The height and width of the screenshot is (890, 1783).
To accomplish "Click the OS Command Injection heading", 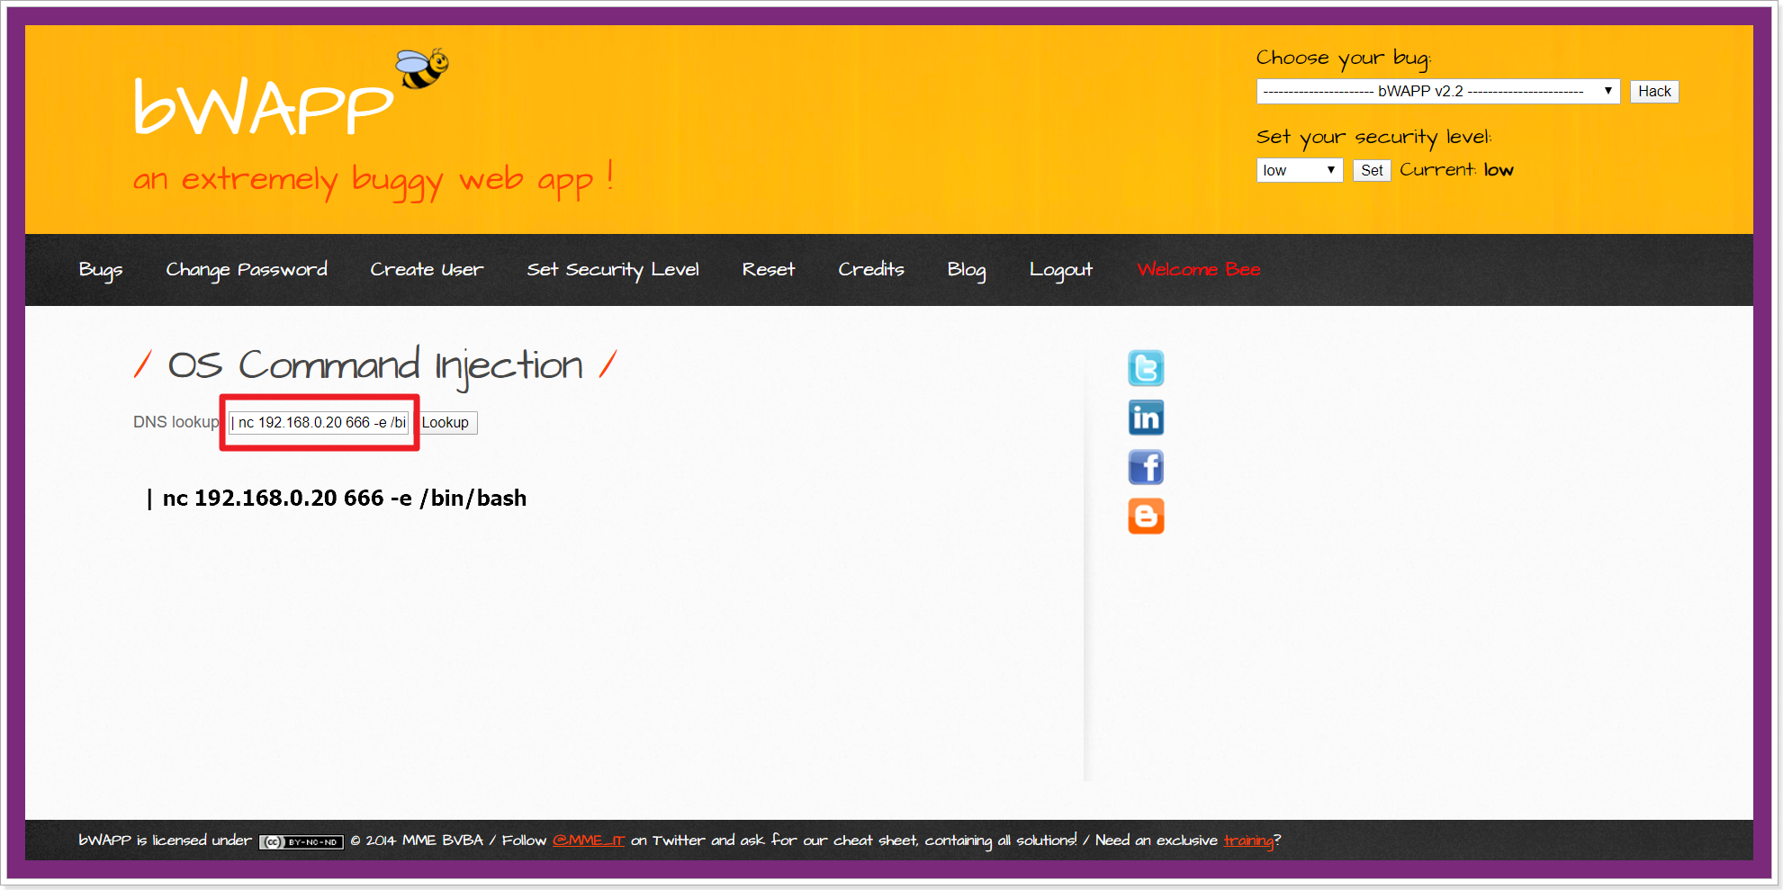I will [375, 365].
